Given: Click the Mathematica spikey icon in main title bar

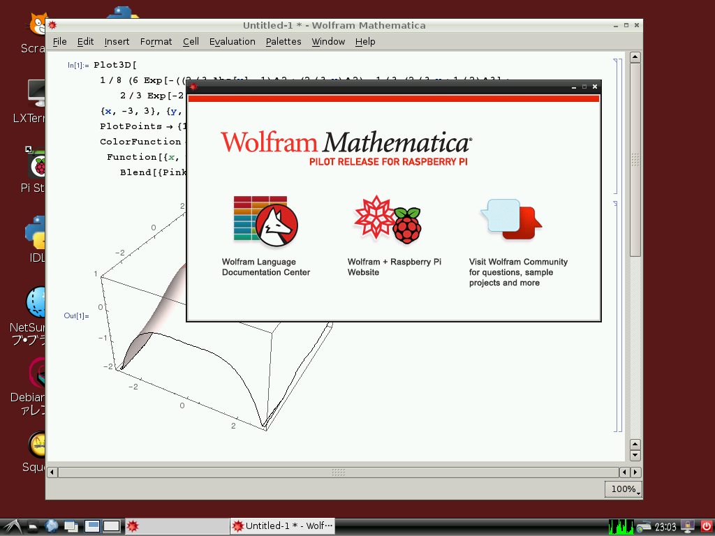Looking at the screenshot, I should 52,26.
